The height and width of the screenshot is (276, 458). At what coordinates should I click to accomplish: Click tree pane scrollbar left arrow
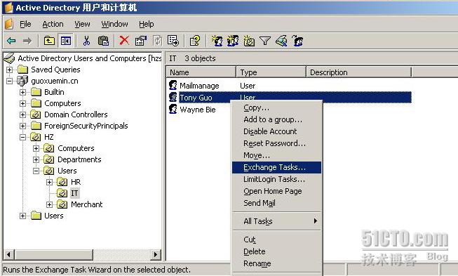[9, 254]
